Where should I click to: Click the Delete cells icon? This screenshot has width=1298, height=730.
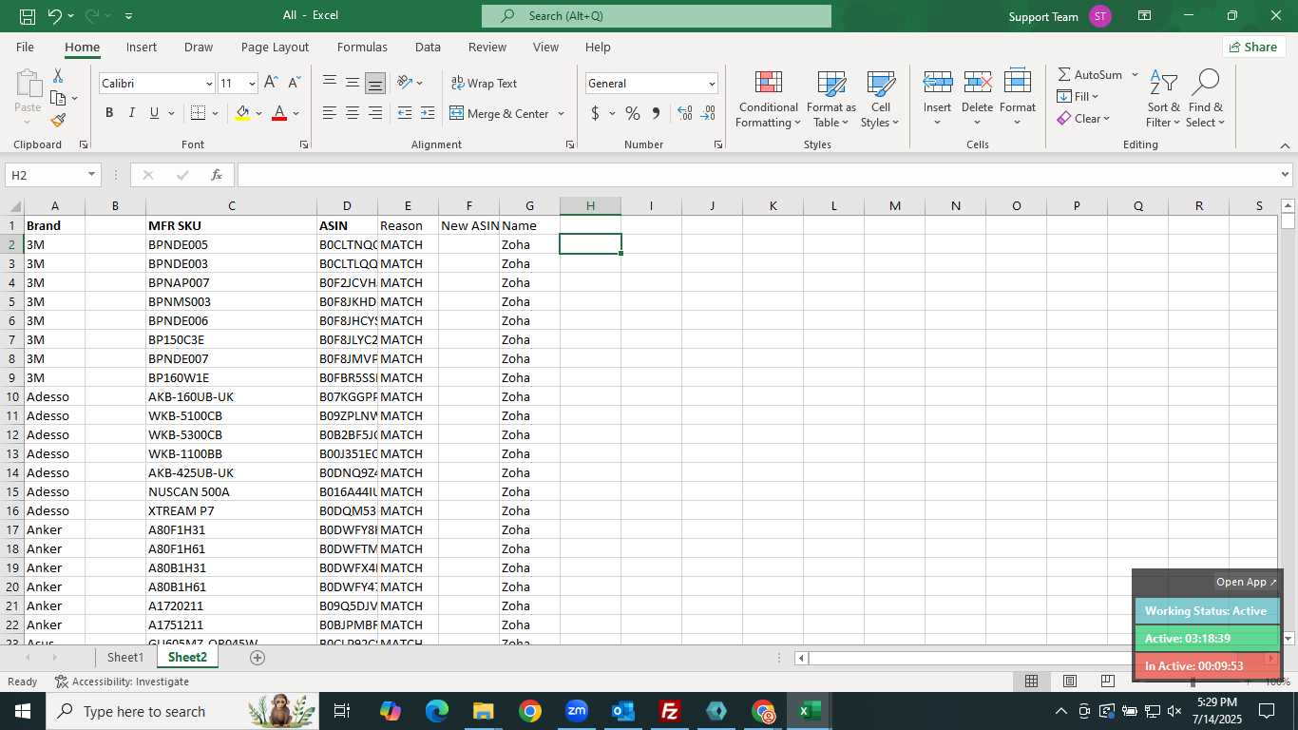977,84
